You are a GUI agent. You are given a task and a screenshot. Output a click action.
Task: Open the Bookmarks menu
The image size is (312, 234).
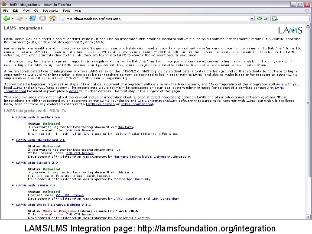(50, 10)
